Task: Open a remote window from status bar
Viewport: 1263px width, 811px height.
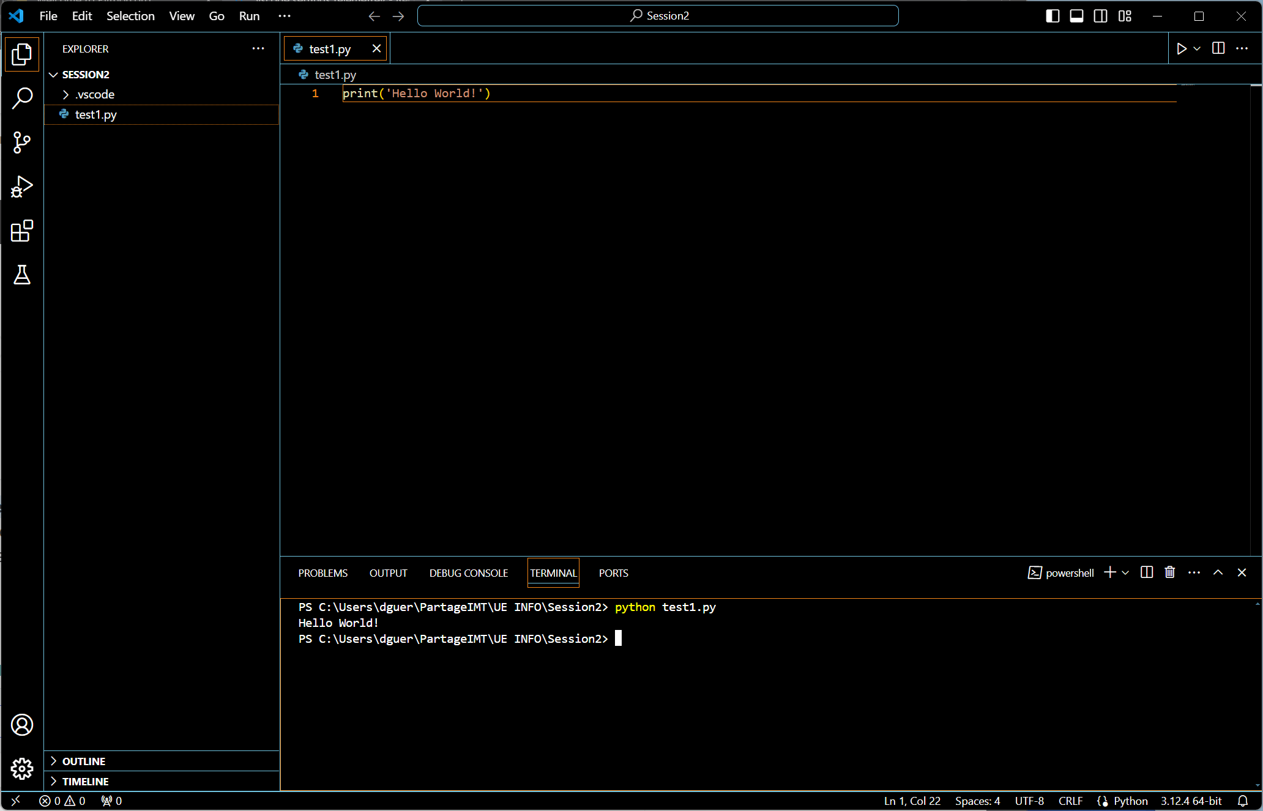Action: 16,801
